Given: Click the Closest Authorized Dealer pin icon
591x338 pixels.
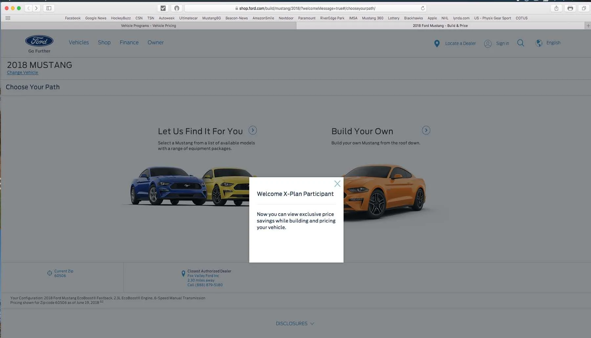Looking at the screenshot, I should [183, 273].
